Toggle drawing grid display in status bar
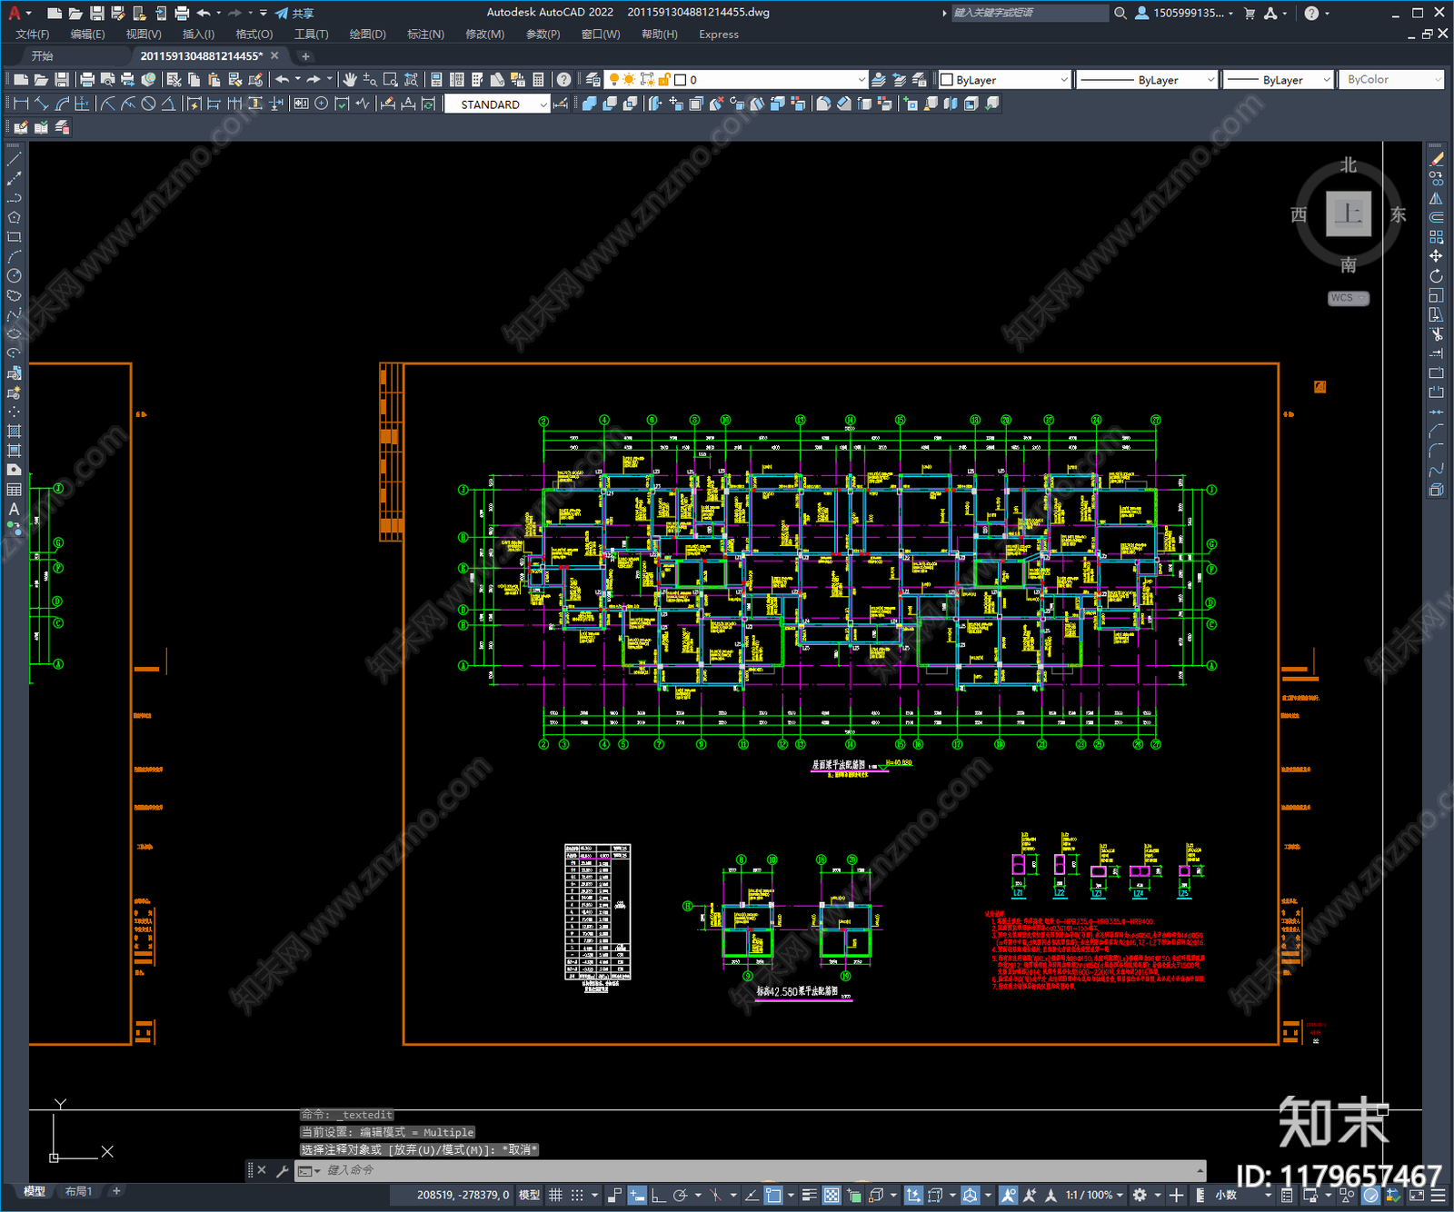The width and height of the screenshot is (1454, 1212). click(555, 1195)
